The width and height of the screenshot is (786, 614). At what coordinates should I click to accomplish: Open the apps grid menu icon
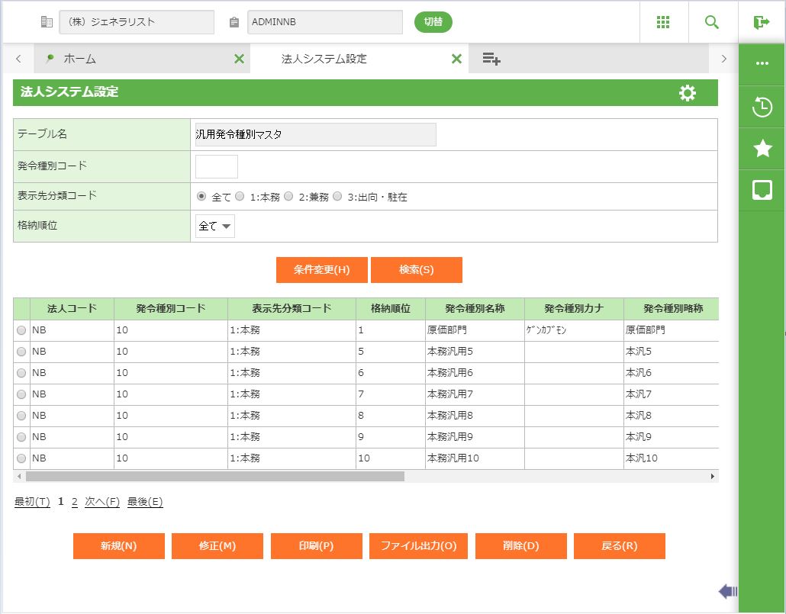point(663,22)
